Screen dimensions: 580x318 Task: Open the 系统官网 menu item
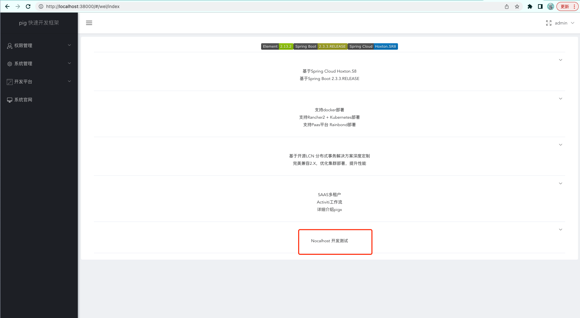39,100
